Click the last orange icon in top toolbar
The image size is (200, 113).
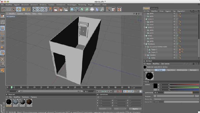(119, 9)
